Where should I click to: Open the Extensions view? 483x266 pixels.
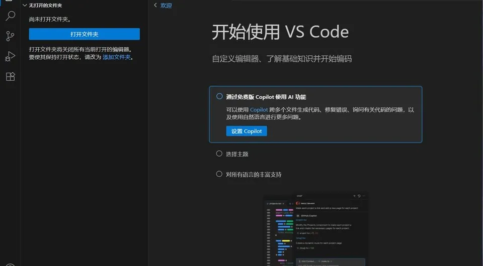tap(10, 76)
